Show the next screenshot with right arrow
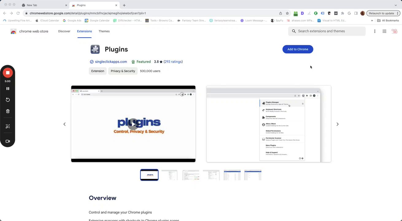 [x=337, y=124]
